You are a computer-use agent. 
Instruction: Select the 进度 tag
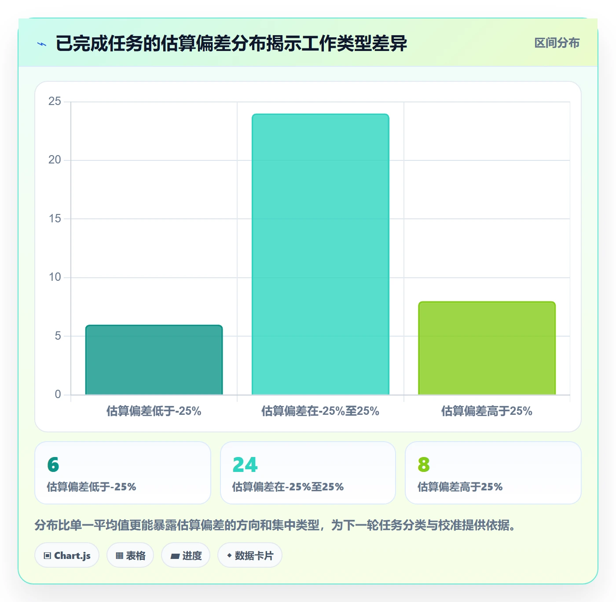click(186, 555)
